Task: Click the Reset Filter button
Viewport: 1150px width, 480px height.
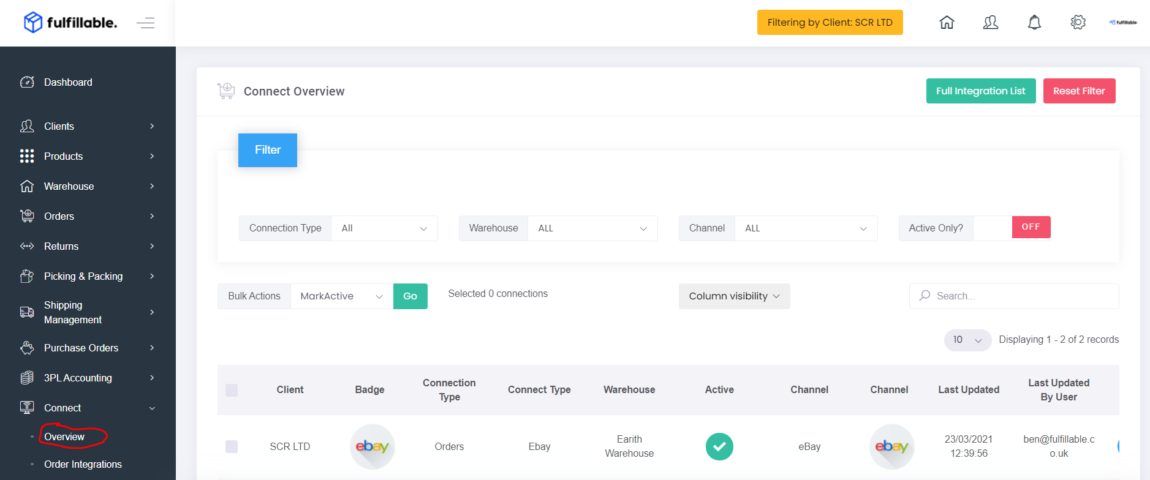Action: click(x=1079, y=91)
